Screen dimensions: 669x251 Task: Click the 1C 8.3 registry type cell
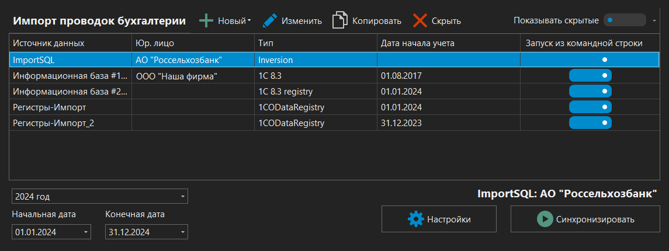[x=316, y=92]
